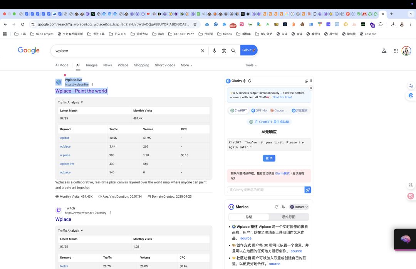Open Glarity panel's three-dot menu
Screen dimensions: 416x269
[x=311, y=81]
